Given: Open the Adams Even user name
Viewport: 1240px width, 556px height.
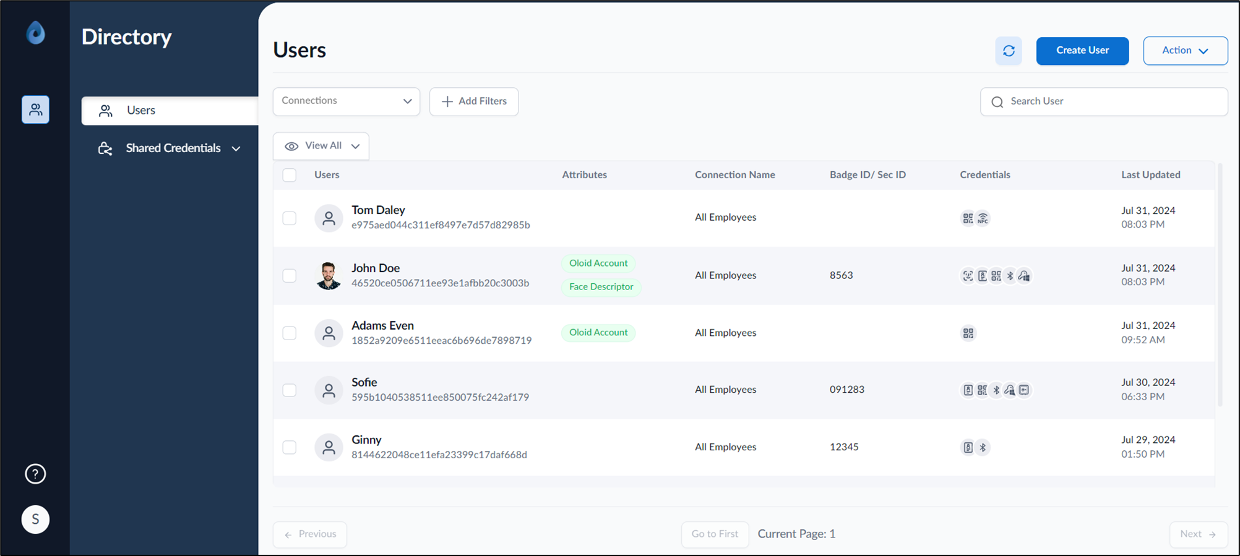Looking at the screenshot, I should coord(382,326).
